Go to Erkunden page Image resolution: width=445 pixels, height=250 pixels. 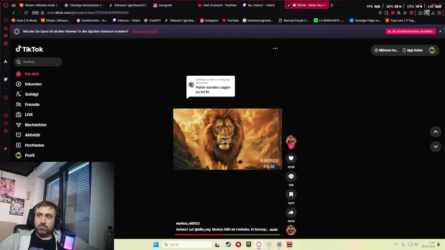point(29,84)
